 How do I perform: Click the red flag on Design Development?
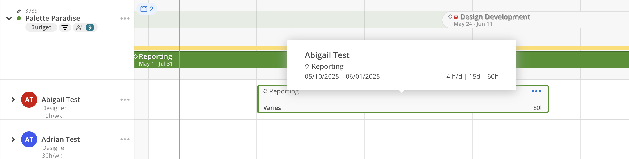click(456, 17)
